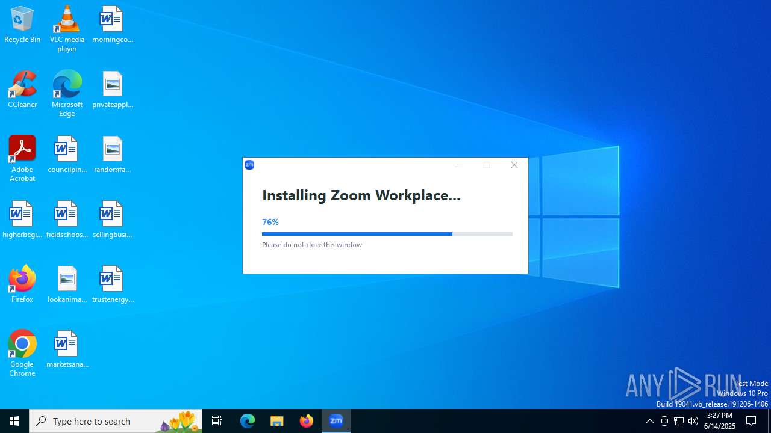Click the Meet Now tray icon
This screenshot has width=771, height=433.
[664, 421]
